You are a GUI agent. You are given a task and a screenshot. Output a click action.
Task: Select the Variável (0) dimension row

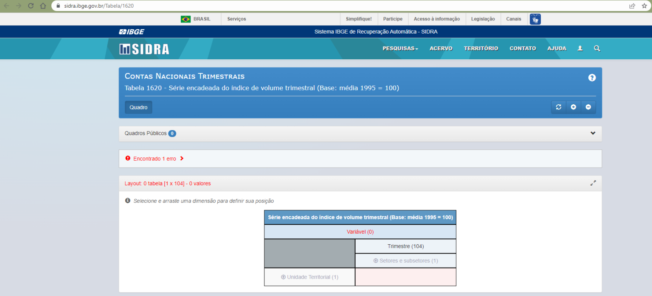point(360,232)
